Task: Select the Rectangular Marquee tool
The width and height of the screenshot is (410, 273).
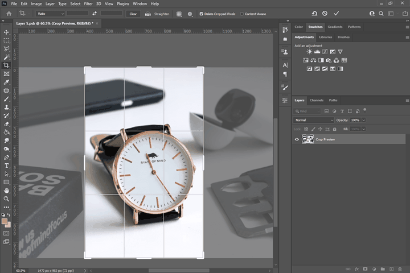Action: (6, 40)
